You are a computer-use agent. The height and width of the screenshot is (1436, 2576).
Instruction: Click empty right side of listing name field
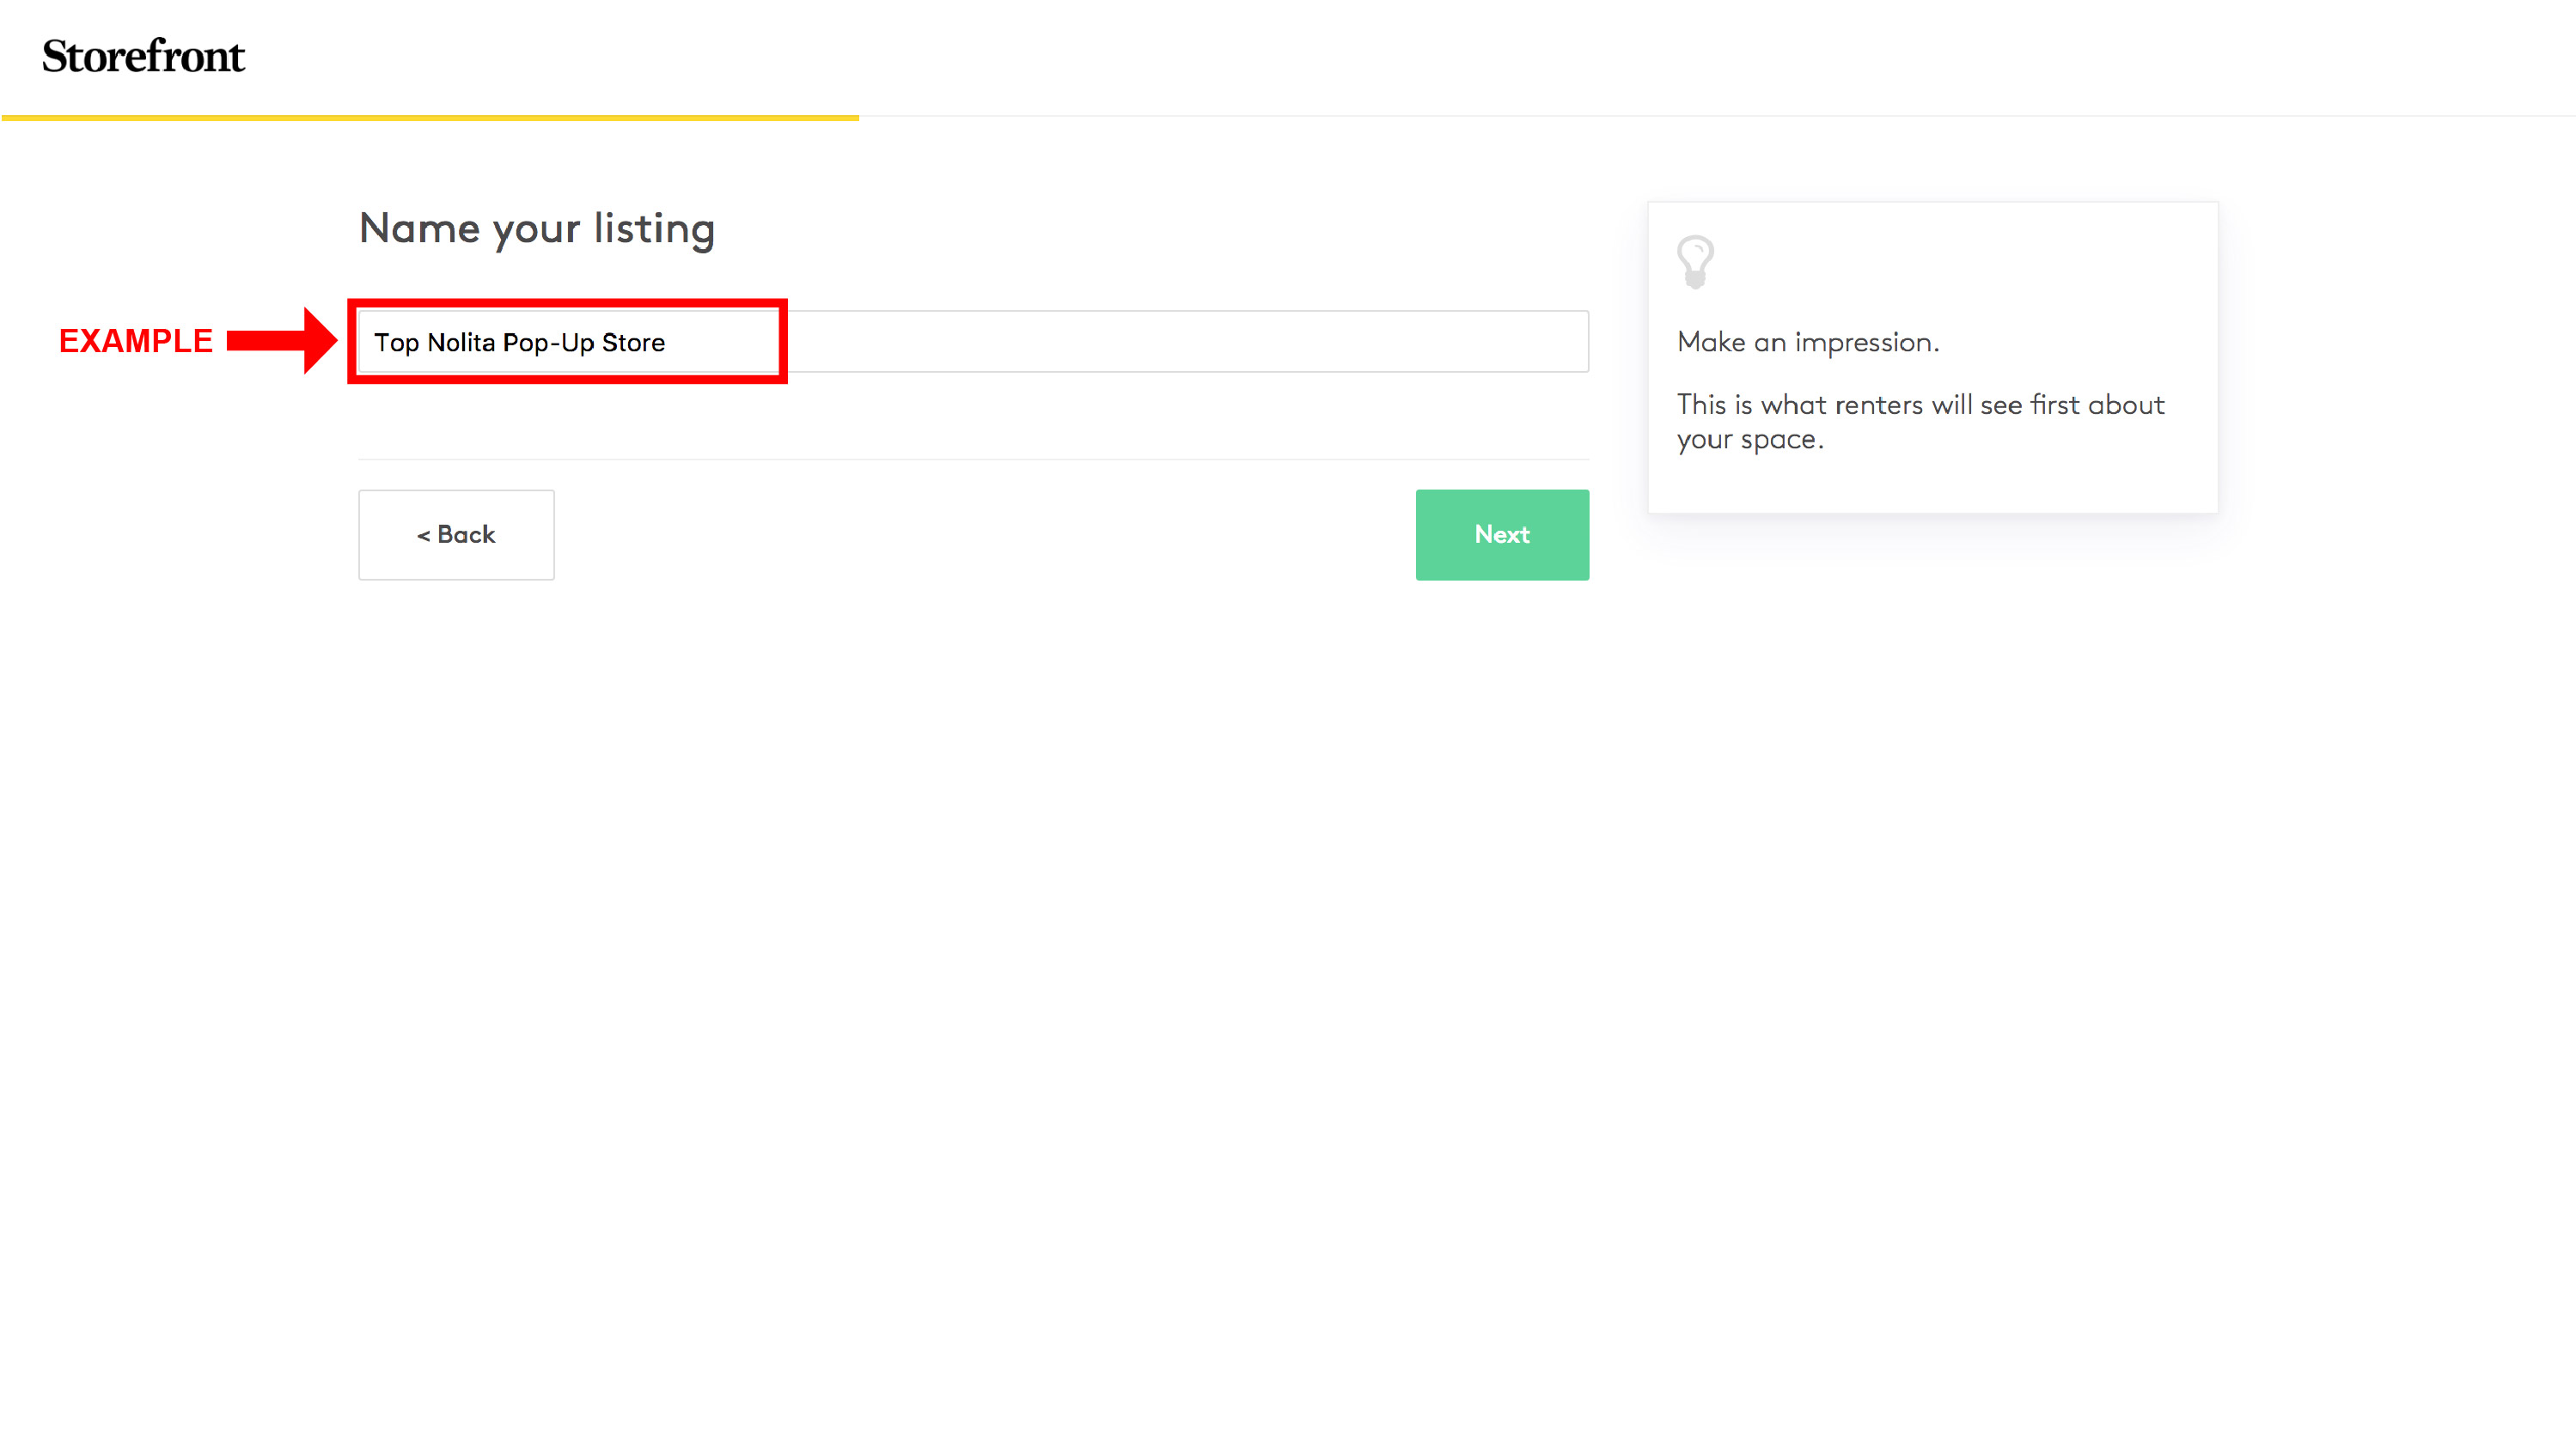point(1300,342)
